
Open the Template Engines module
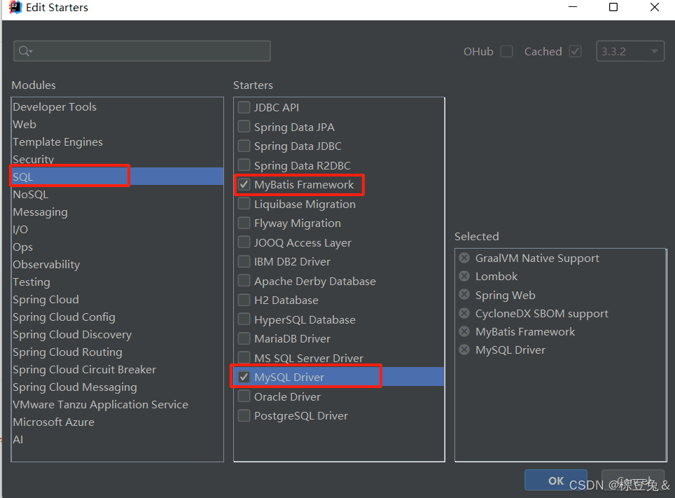pos(117,141)
